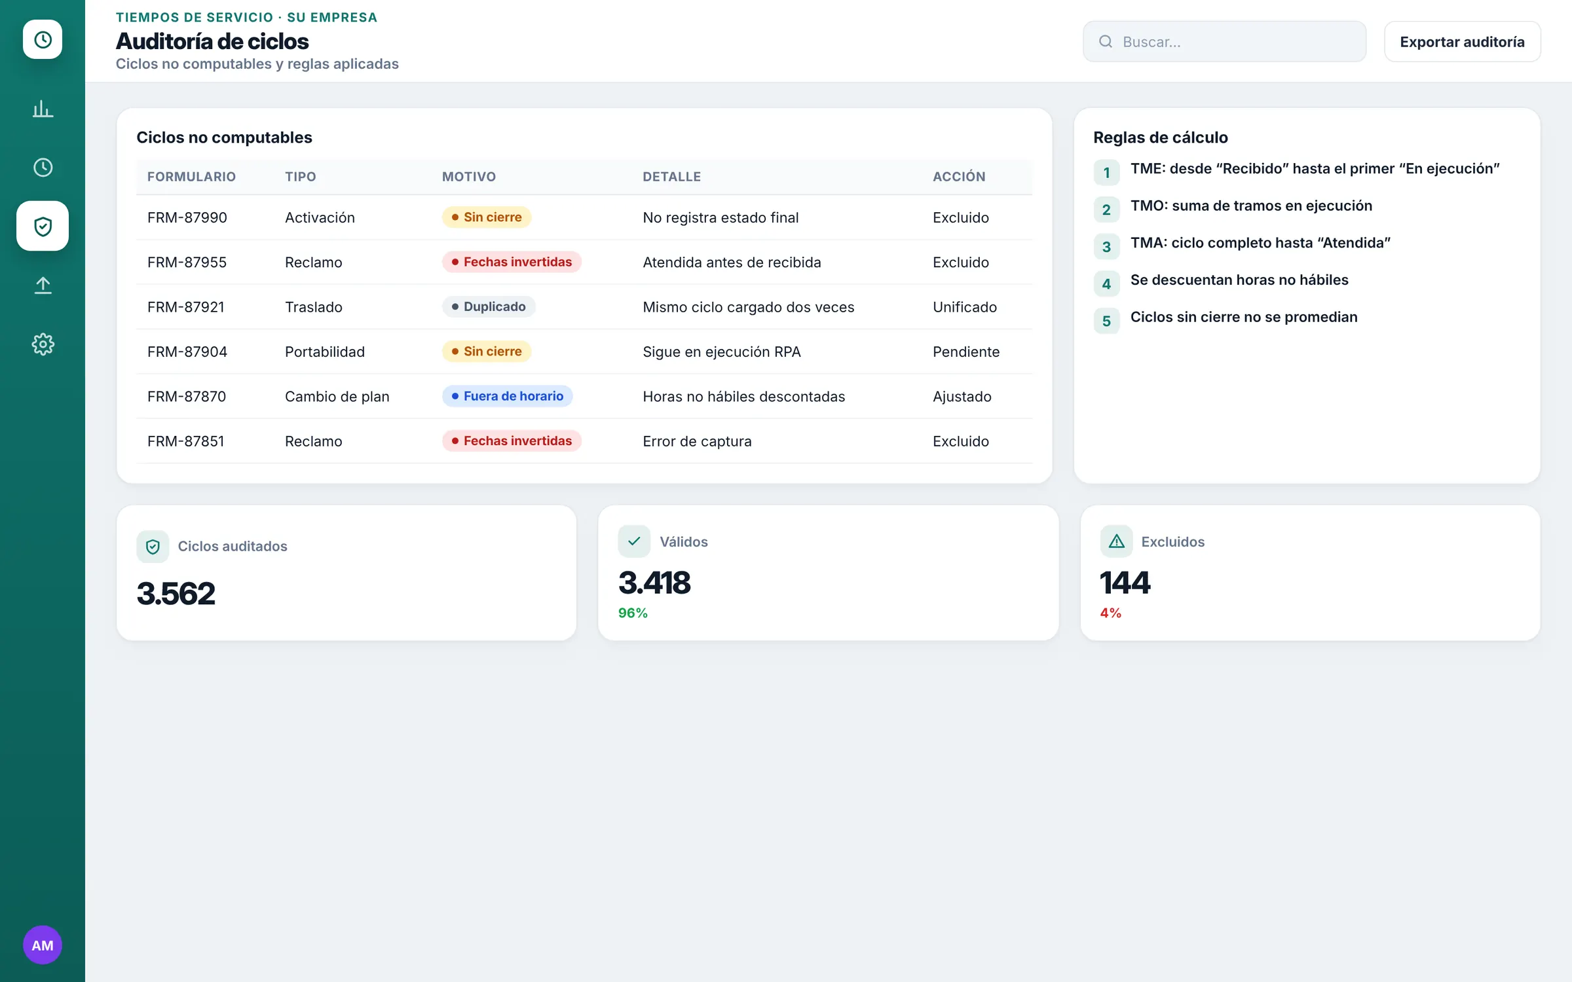Select the Fechas invertidas badge for FRM-87955
Screen dimensions: 1572x982
(x=512, y=262)
